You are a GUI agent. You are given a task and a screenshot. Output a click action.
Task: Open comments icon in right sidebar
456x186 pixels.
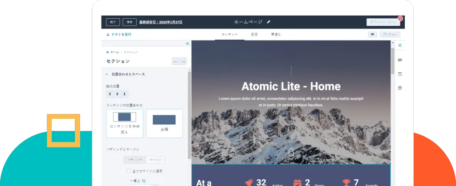point(400,60)
